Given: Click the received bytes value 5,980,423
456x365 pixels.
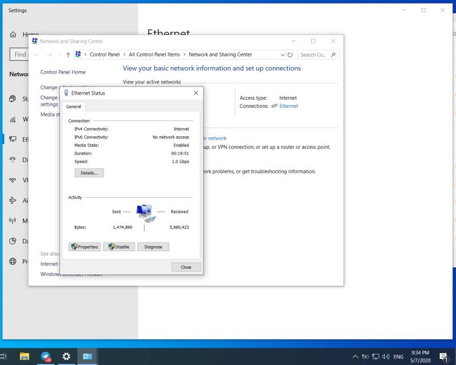Looking at the screenshot, I should tap(179, 227).
